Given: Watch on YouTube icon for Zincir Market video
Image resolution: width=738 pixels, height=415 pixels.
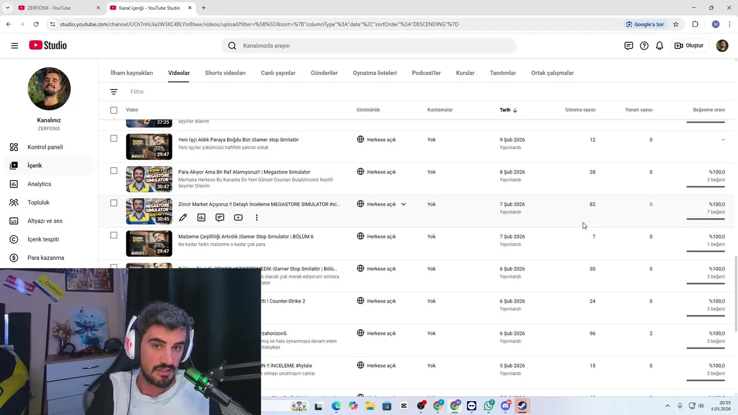Looking at the screenshot, I should tap(238, 217).
